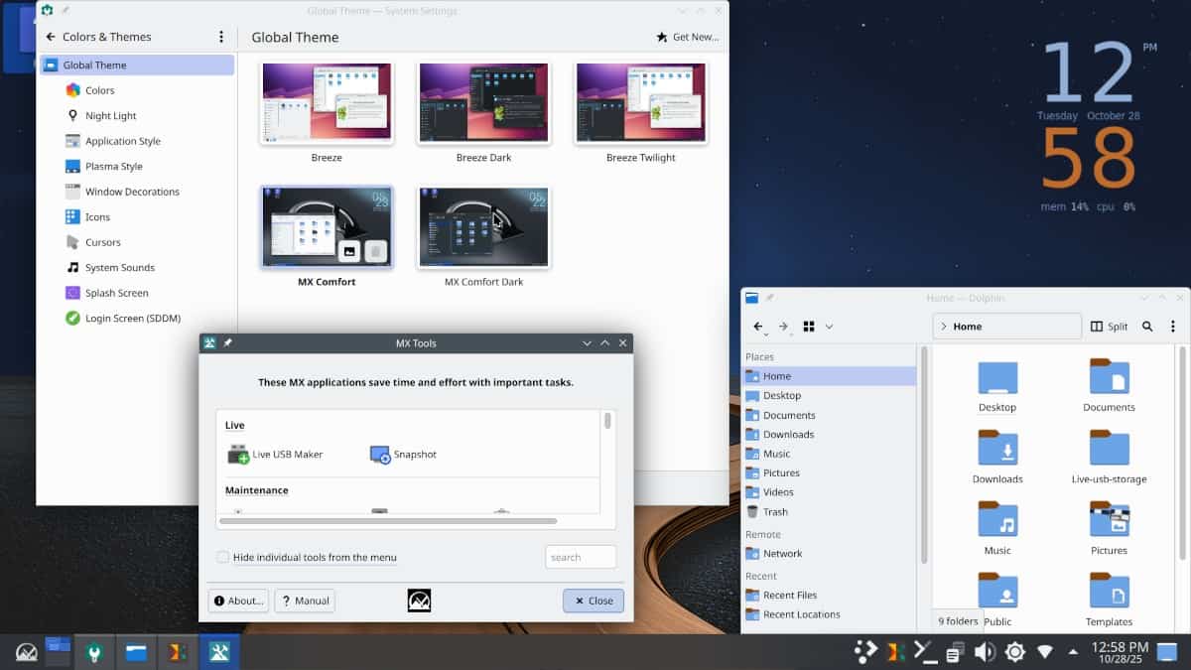Open Dolphin's three-dot menu
Image resolution: width=1191 pixels, height=670 pixels.
1173,326
